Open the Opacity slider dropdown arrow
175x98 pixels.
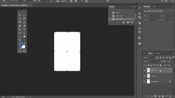[x=173, y=62]
